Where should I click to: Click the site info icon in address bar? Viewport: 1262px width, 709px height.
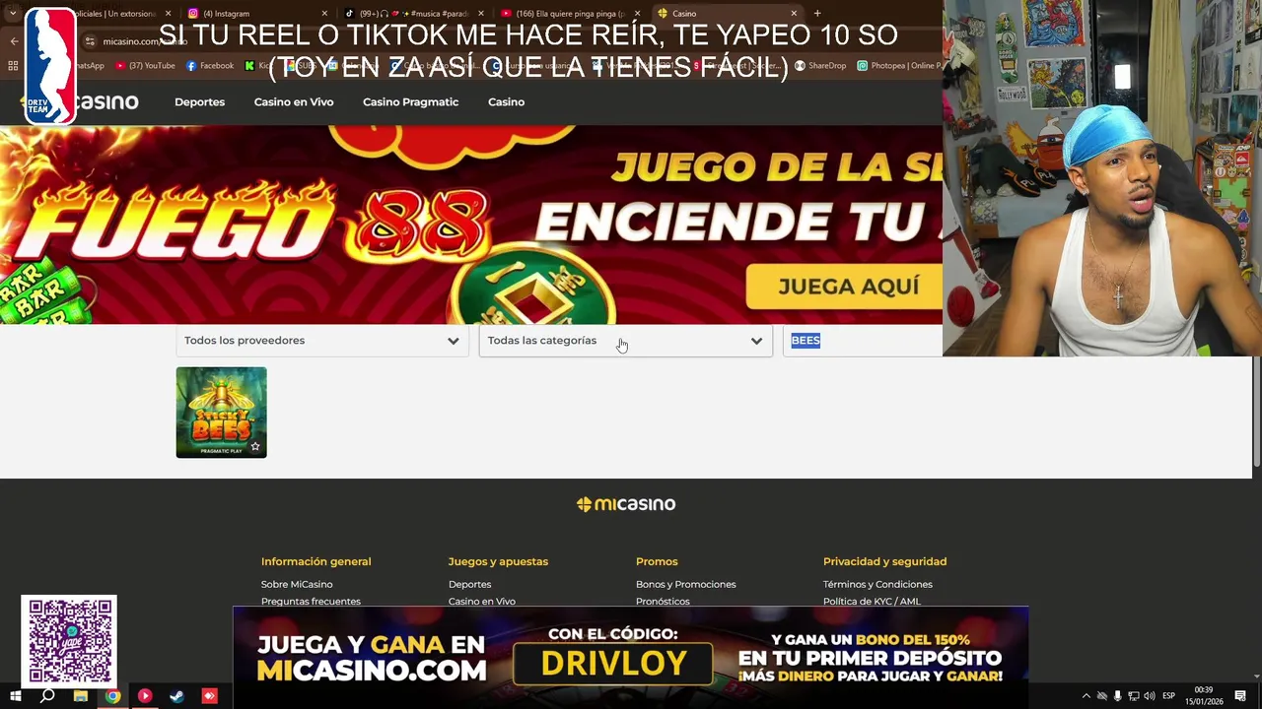point(90,41)
